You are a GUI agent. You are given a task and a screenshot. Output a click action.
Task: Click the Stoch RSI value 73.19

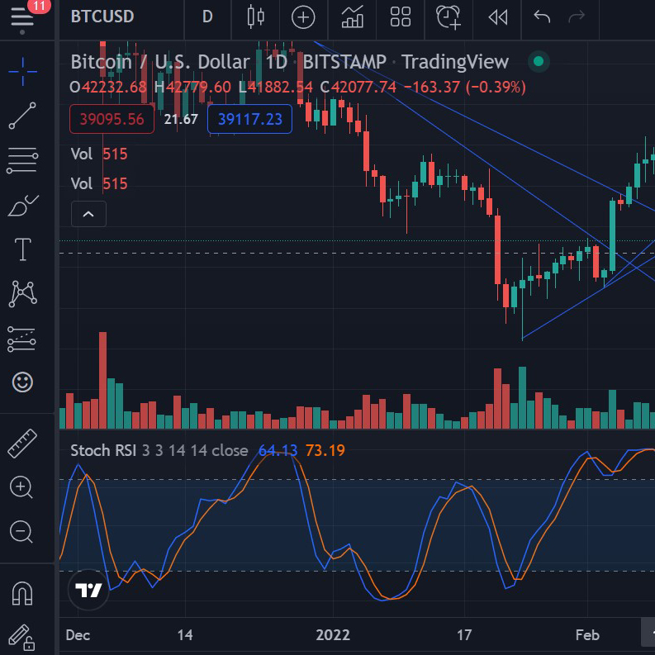coord(325,450)
